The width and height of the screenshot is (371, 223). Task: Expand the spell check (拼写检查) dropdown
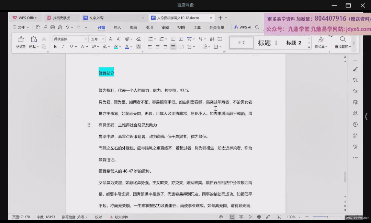75,217
